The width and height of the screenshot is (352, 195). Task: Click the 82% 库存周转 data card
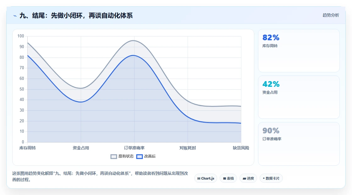click(299, 51)
